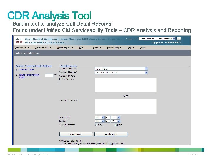Open the From Date month dropdown
Image resolution: width=212 pixels, height=159 pixels.
pyautogui.click(x=100, y=117)
